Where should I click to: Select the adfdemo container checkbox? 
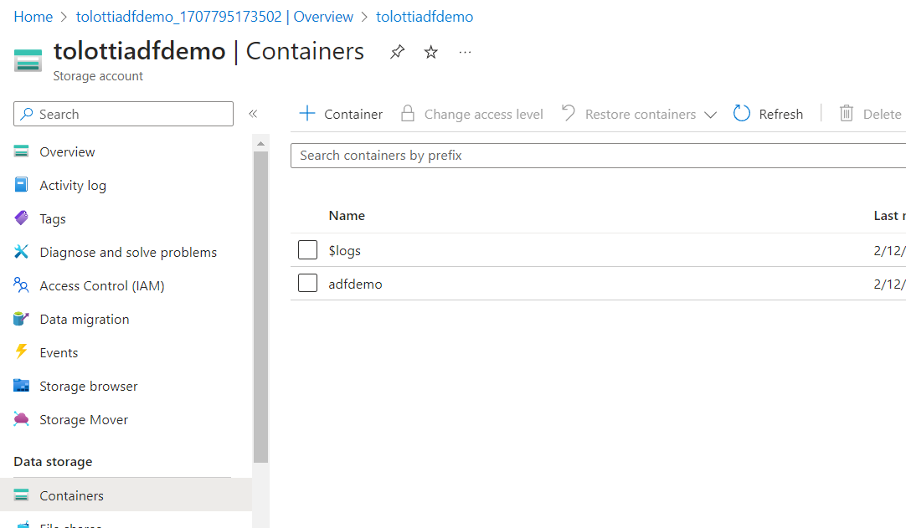(x=307, y=283)
